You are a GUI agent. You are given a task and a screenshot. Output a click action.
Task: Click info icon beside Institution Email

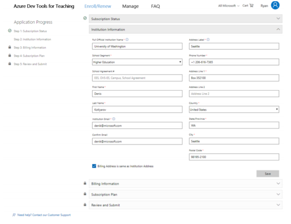pyautogui.click(x=114, y=119)
